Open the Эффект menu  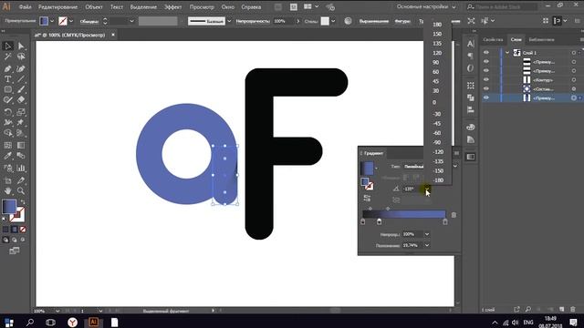pos(172,7)
